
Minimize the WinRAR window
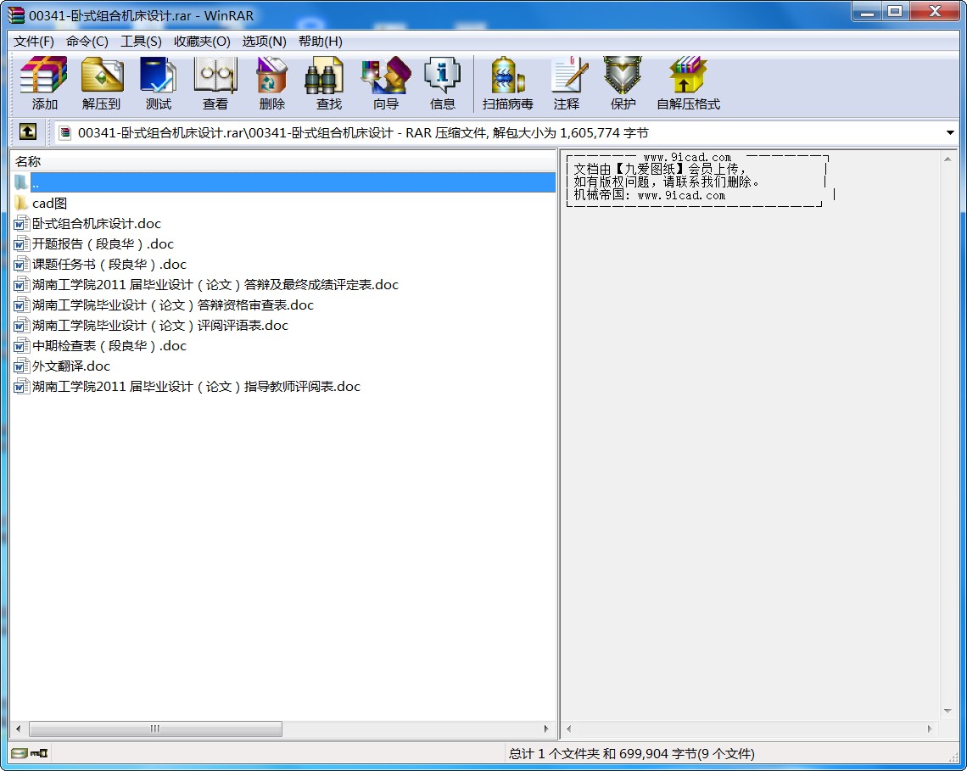tap(866, 12)
